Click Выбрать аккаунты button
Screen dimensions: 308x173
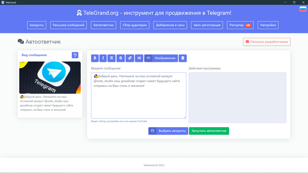tap(168, 131)
